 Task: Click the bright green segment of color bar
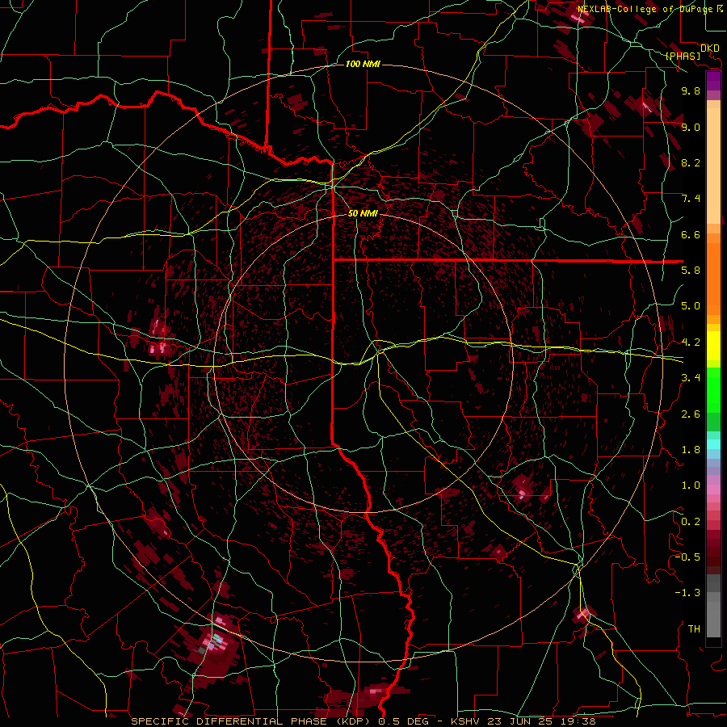713,390
